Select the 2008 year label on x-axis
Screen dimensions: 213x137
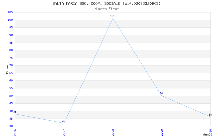click(x=113, y=133)
